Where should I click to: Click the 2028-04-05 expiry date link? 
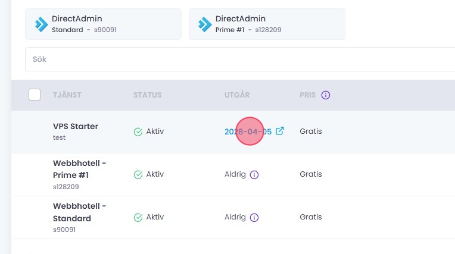pos(248,131)
